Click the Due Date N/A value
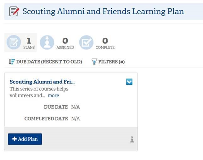203x160 pixels. point(76,107)
